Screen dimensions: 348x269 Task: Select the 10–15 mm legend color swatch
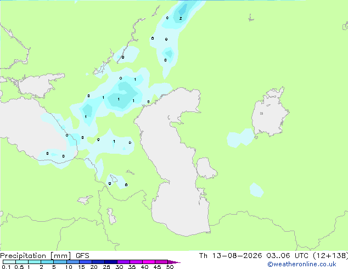click(x=73, y=262)
